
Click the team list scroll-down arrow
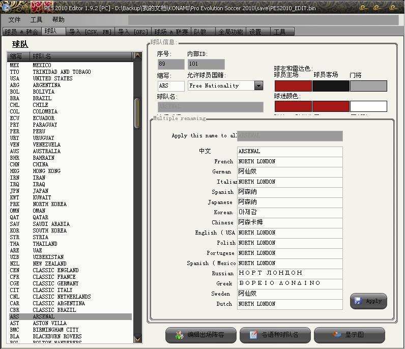coord(137,338)
